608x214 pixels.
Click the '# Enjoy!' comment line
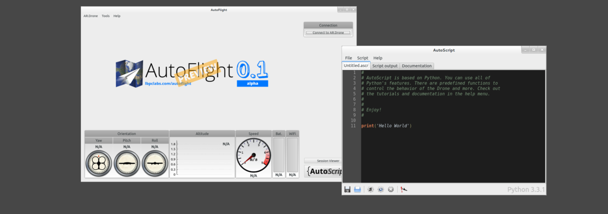point(371,110)
